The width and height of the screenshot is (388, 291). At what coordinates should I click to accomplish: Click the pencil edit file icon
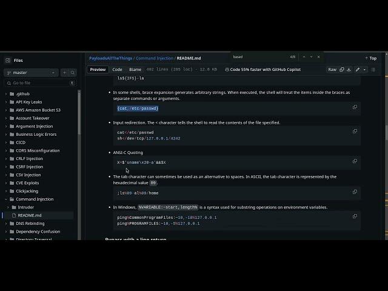pos(358,70)
